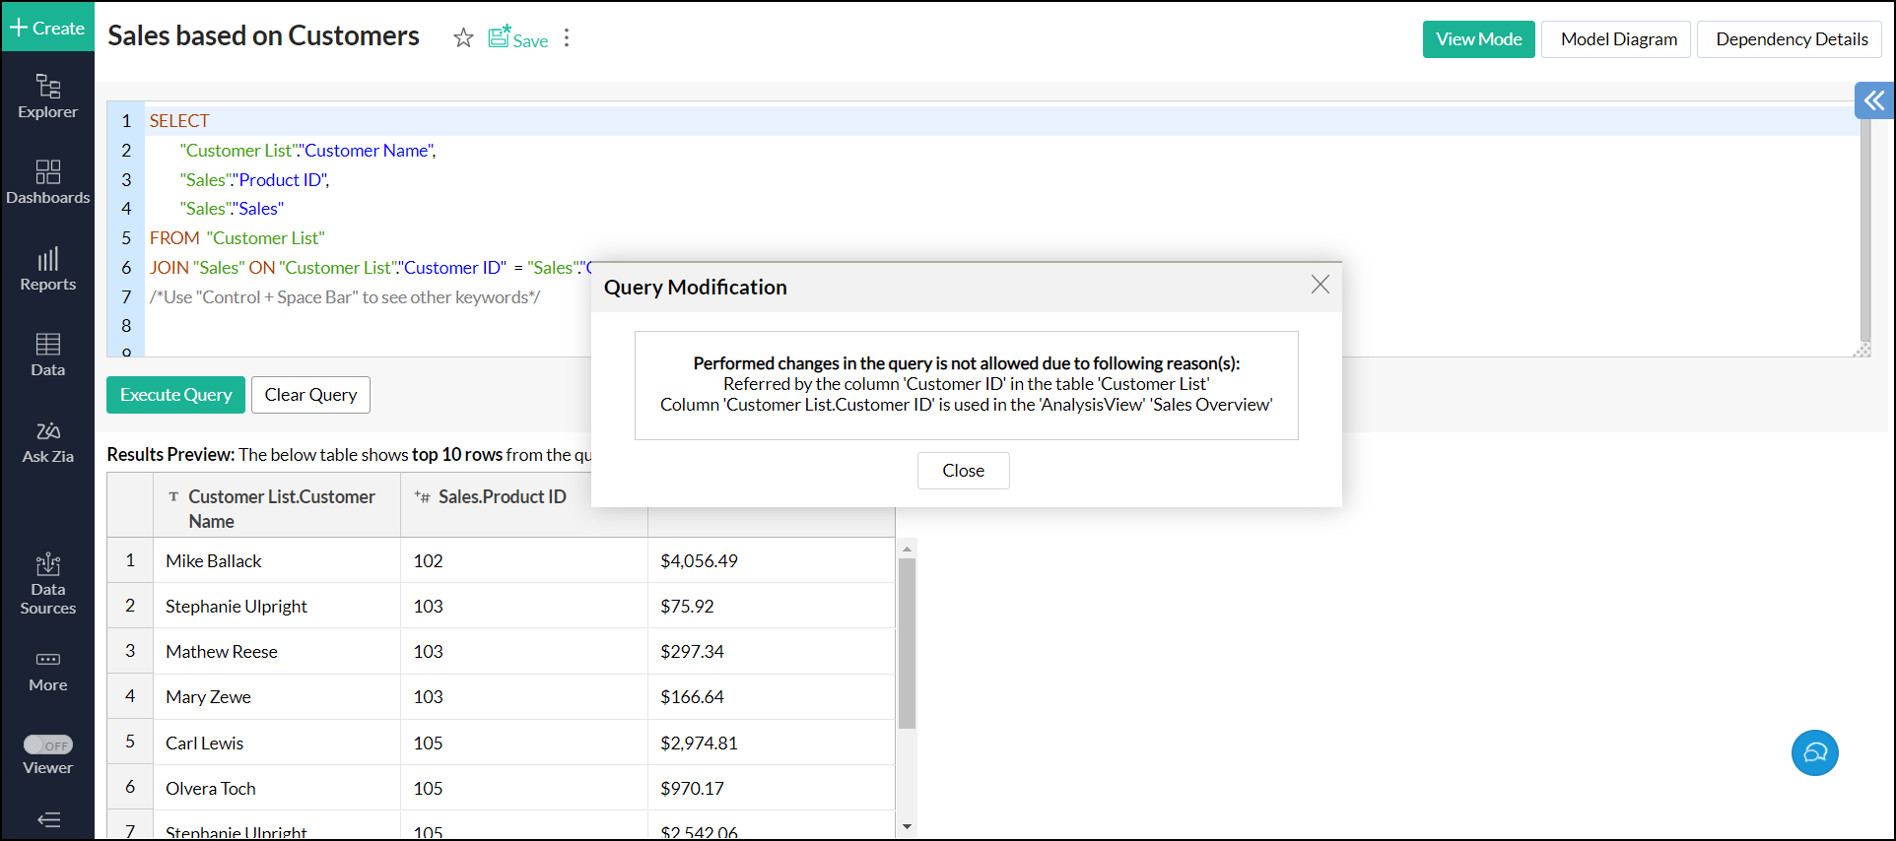Expand the More sidebar options

(x=47, y=671)
